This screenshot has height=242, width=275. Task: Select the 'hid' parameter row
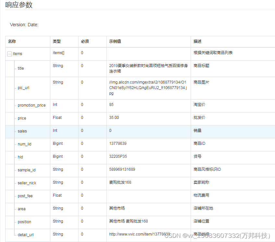pos(140,158)
